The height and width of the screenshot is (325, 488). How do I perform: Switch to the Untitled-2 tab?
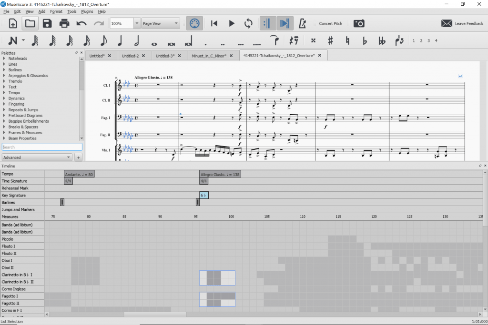point(130,56)
